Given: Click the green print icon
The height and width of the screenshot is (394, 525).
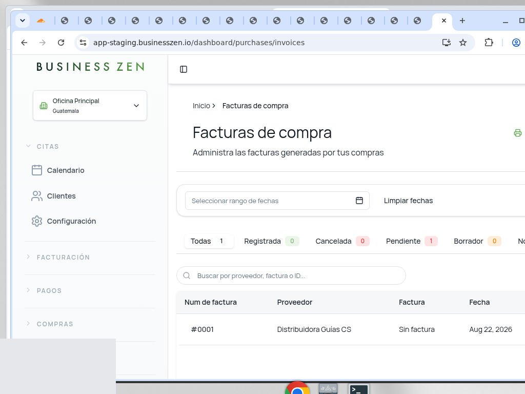Looking at the screenshot, I should coord(518,133).
